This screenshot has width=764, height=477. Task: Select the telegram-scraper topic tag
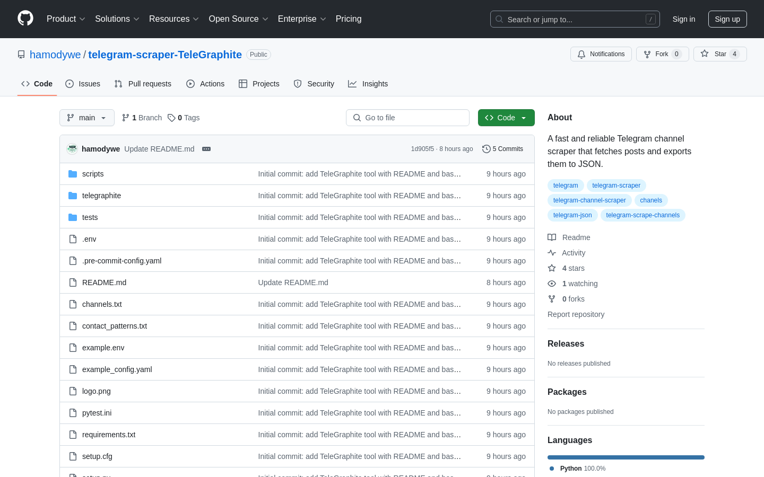[616, 185]
